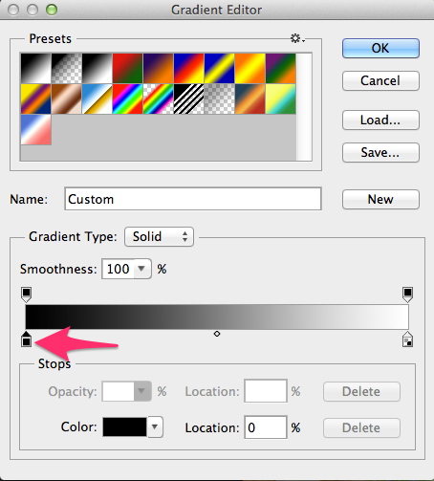The height and width of the screenshot is (481, 434).
Task: Click the gradient midpoint diamond marker
Action: tap(217, 334)
